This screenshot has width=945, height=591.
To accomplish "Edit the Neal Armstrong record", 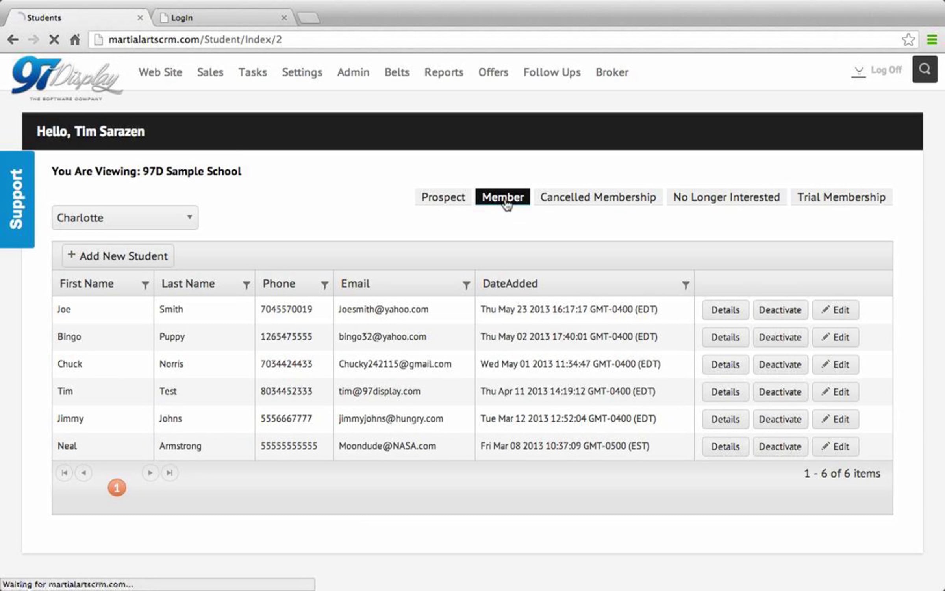I will [x=835, y=446].
